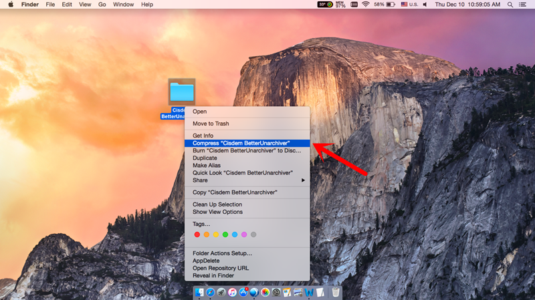Open the View menu
The width and height of the screenshot is (535, 300).
click(85, 5)
